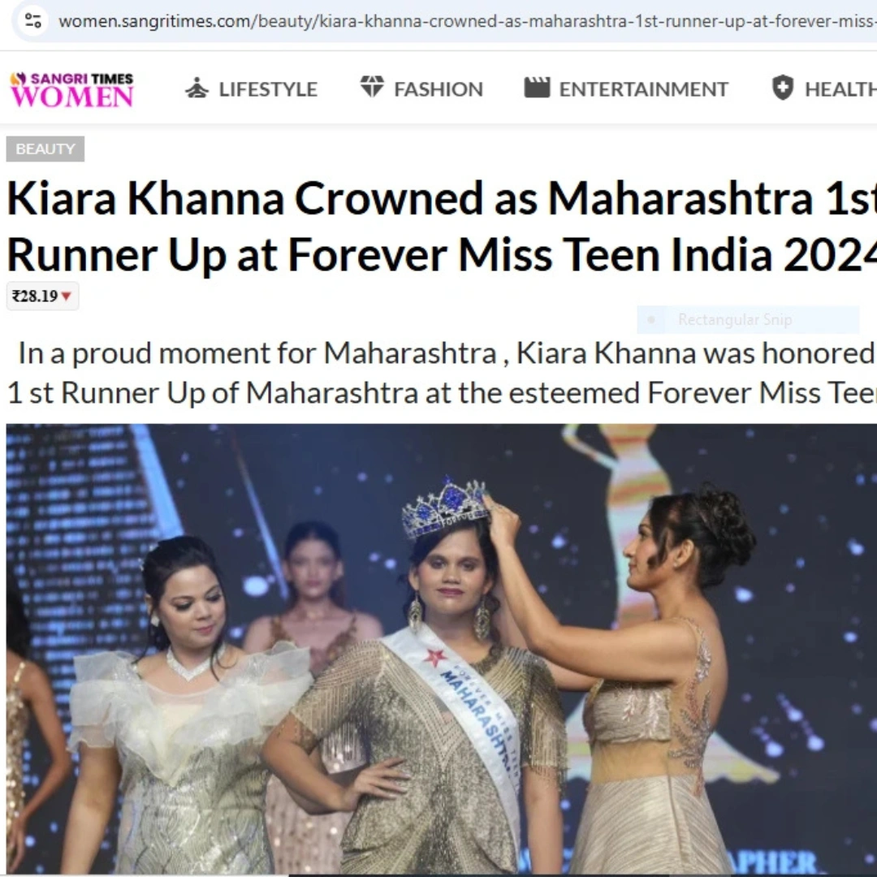Viewport: 877px width, 877px height.
Task: Click the ₹28.19 price badge
Action: pyautogui.click(x=42, y=296)
